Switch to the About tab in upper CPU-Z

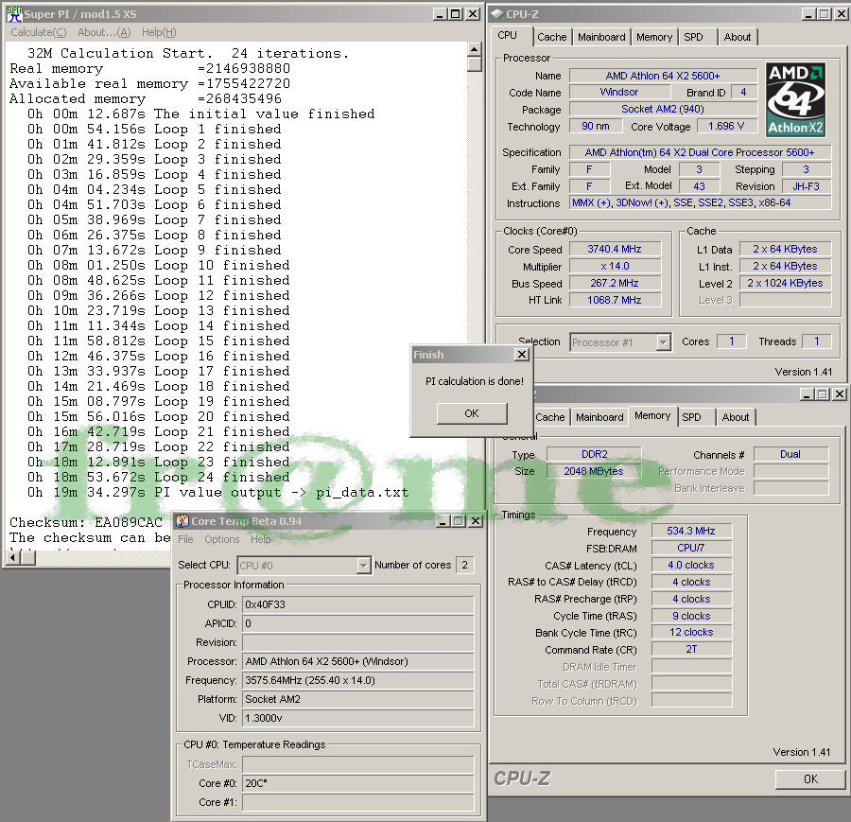coord(737,37)
